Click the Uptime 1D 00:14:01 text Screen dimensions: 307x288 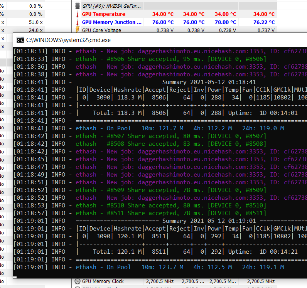pos(263,113)
